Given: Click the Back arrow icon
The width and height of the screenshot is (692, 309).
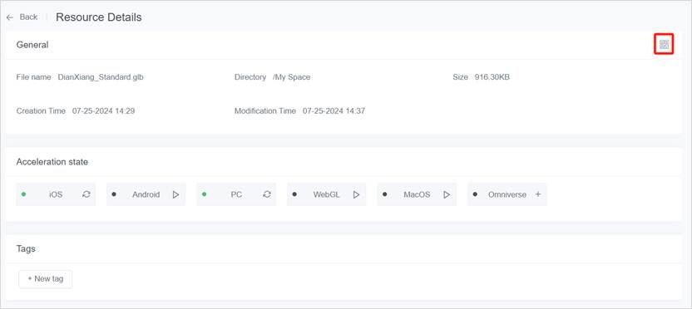Looking at the screenshot, I should 10,17.
